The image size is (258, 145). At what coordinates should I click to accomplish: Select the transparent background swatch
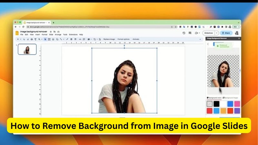[x=209, y=104]
